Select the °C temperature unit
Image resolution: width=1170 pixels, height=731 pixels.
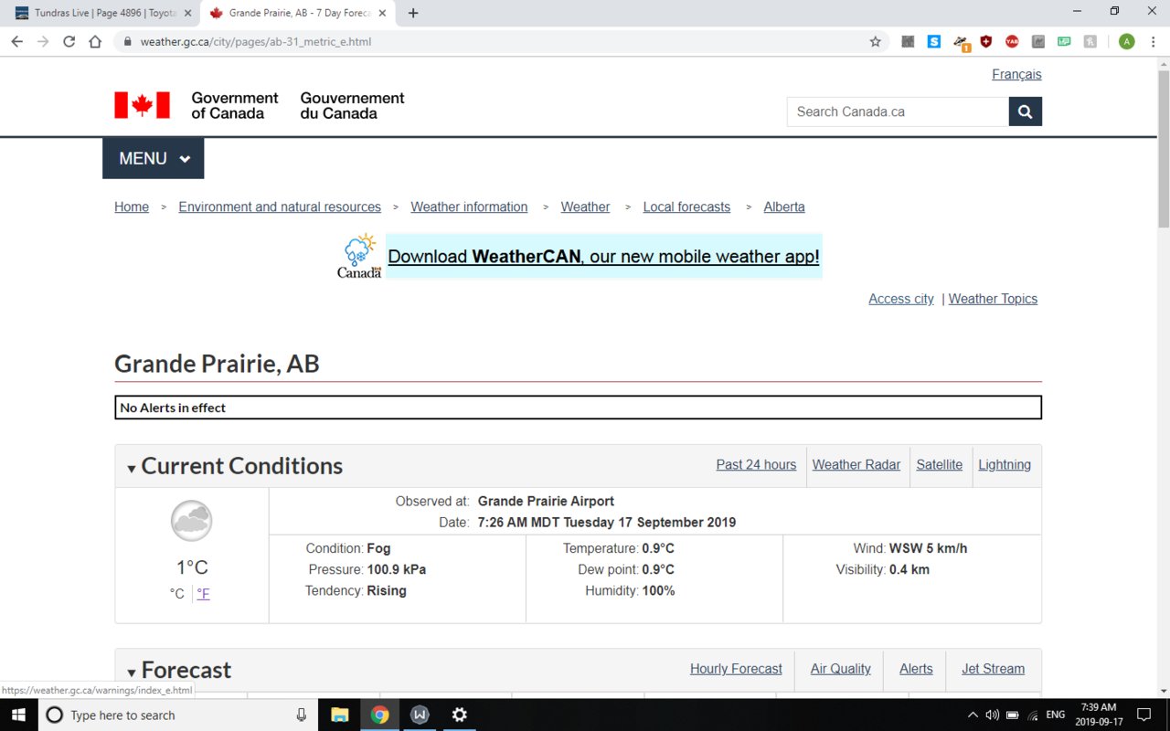pos(176,593)
